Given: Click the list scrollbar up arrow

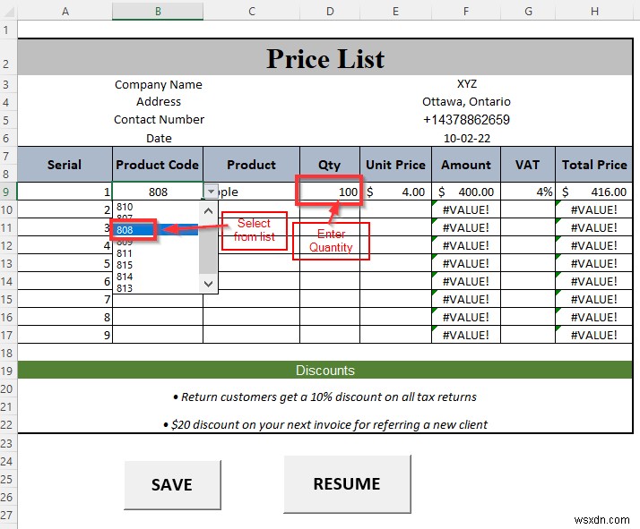Looking at the screenshot, I should 208,210.
